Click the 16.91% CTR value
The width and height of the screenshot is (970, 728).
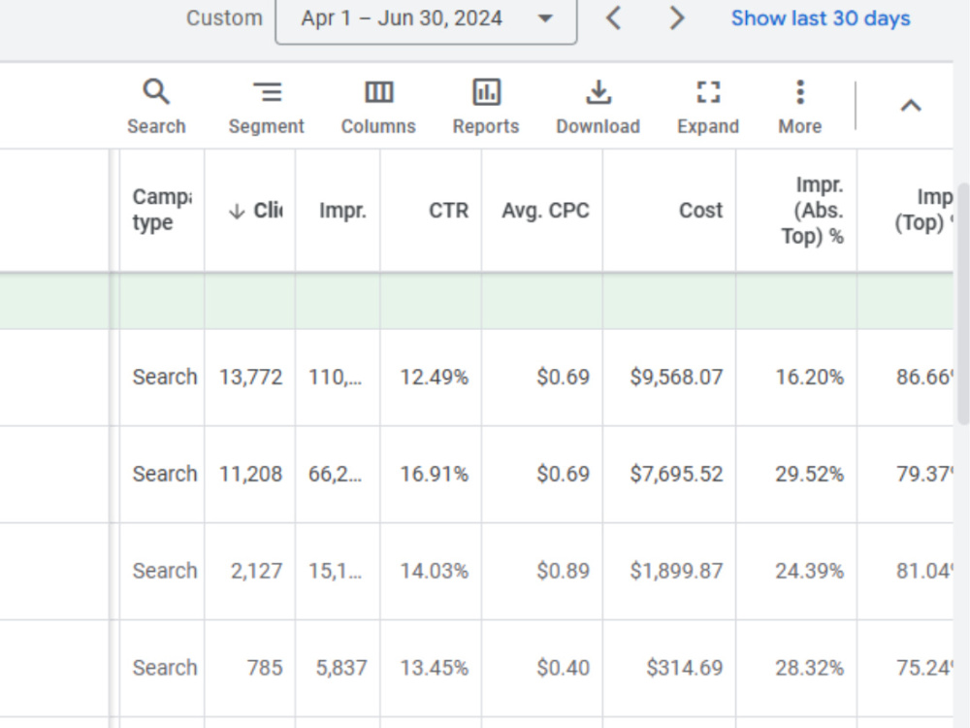tap(435, 475)
